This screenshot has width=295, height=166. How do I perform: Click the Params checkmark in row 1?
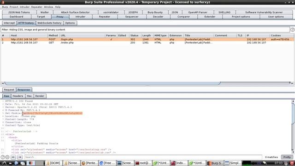(x=111, y=39)
